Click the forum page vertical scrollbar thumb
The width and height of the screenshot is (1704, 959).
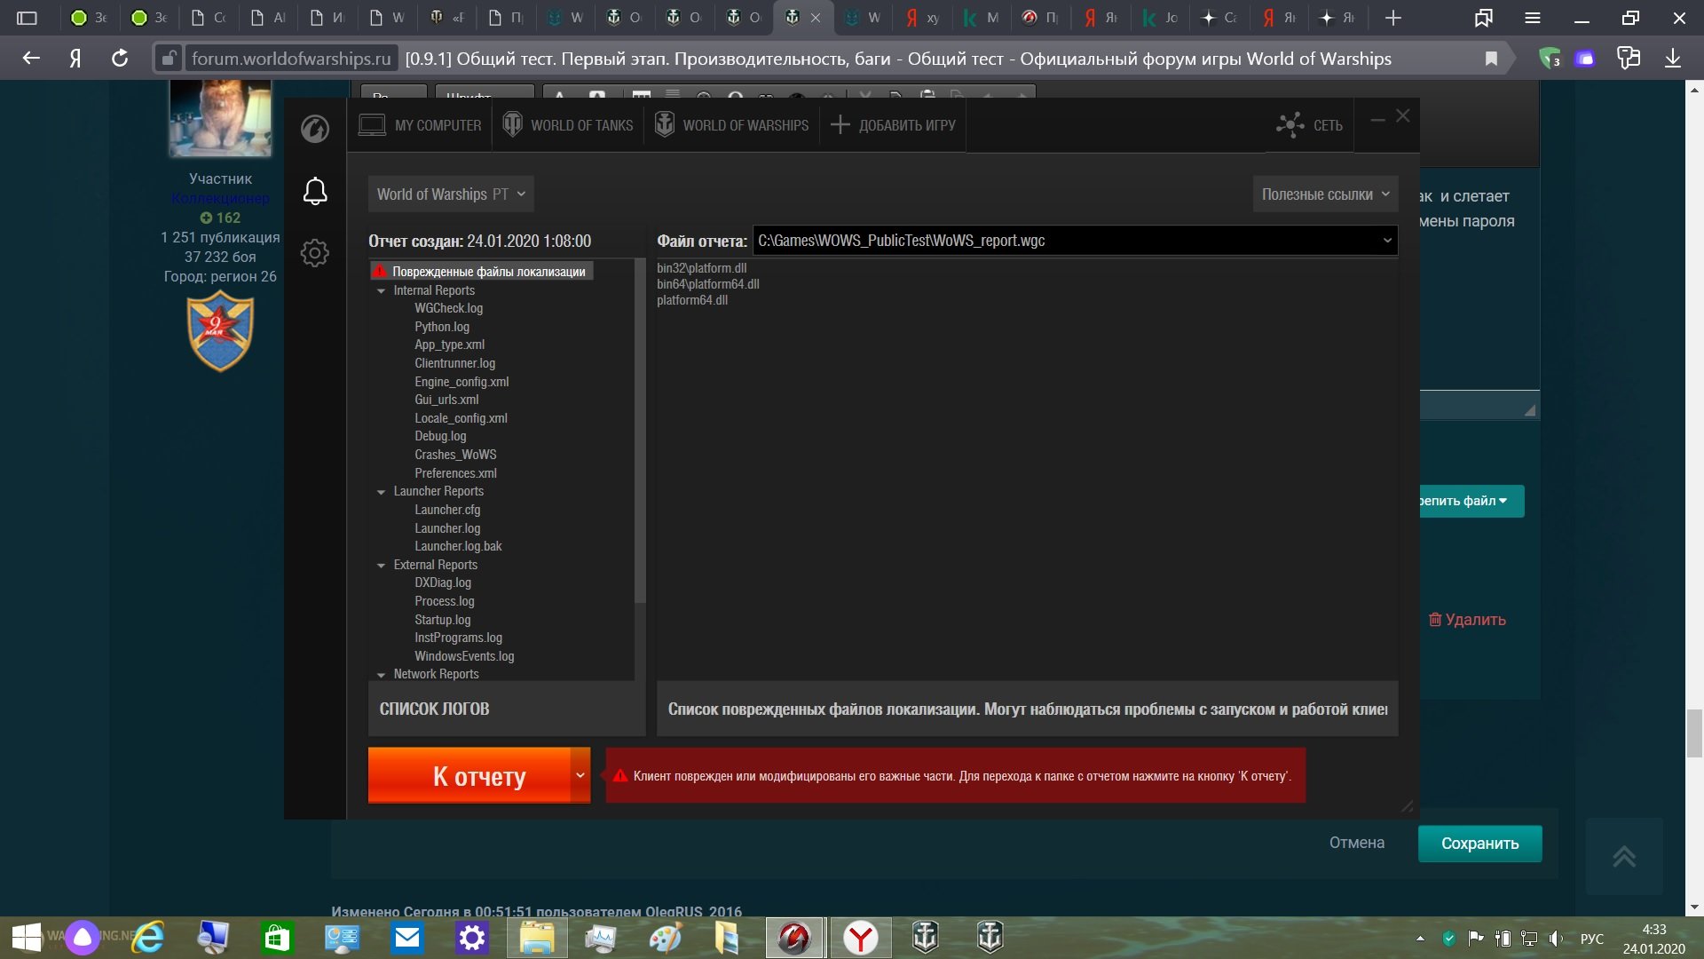pos(1695,733)
